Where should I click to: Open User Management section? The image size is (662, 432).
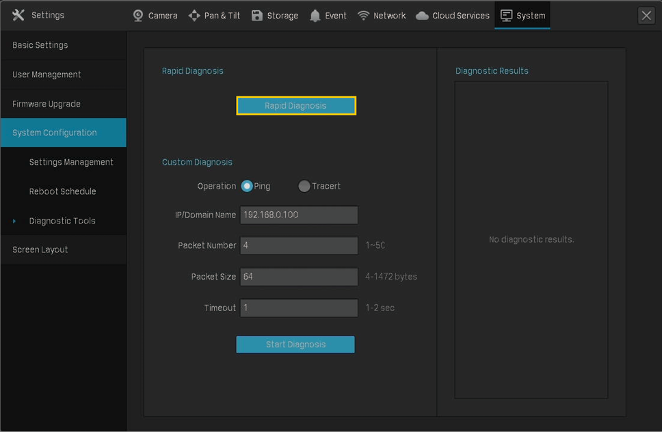[64, 75]
